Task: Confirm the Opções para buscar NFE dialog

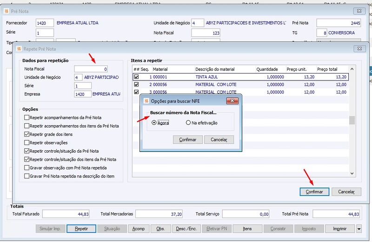Action: click(x=188, y=140)
